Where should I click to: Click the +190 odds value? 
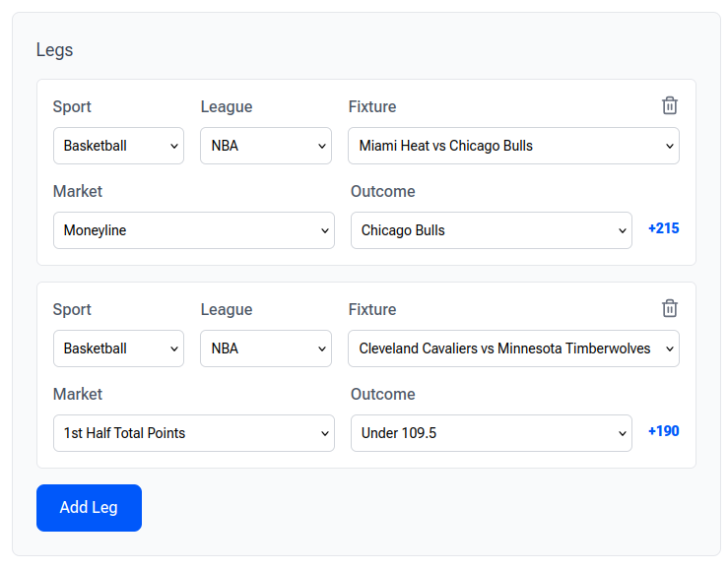coord(663,431)
